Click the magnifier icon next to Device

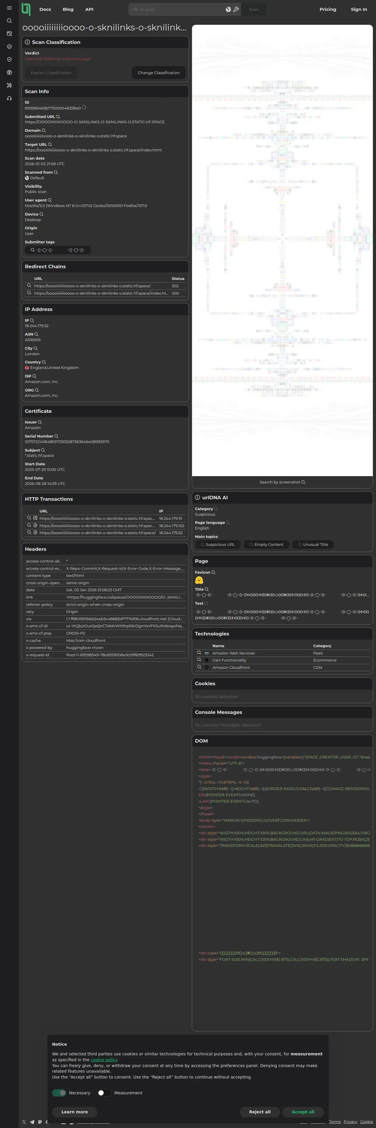tap(42, 214)
